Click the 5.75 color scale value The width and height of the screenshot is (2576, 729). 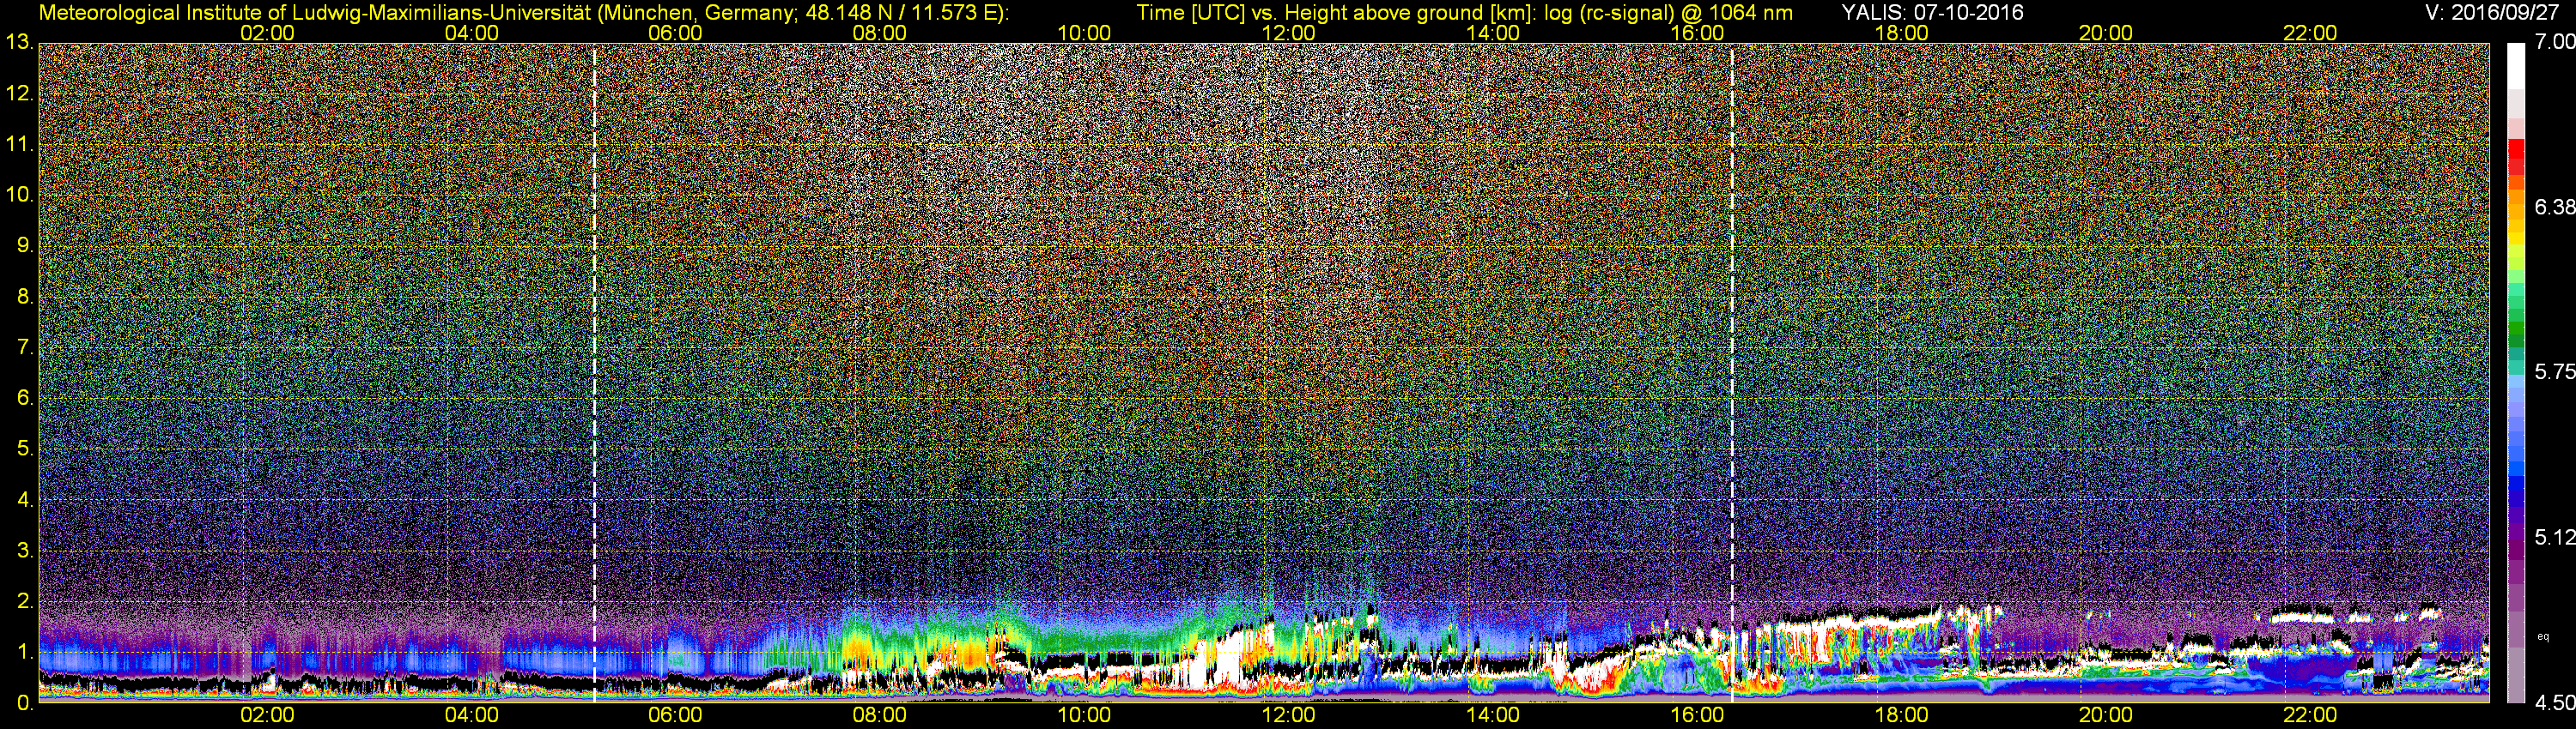2555,371
